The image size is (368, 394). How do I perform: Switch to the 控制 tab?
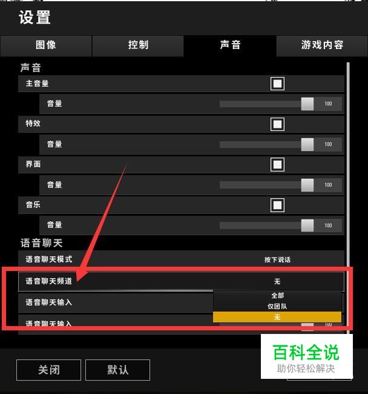[138, 45]
